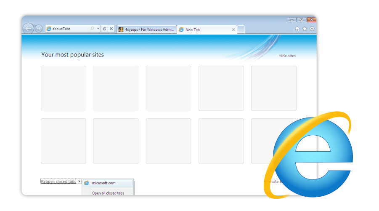379x211 pixels.
Task: Go forward with the Forward arrow button
Action: tap(39, 29)
